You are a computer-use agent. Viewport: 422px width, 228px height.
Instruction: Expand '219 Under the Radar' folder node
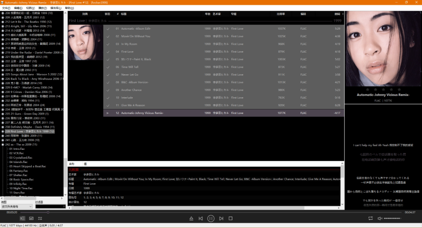pos(3,53)
